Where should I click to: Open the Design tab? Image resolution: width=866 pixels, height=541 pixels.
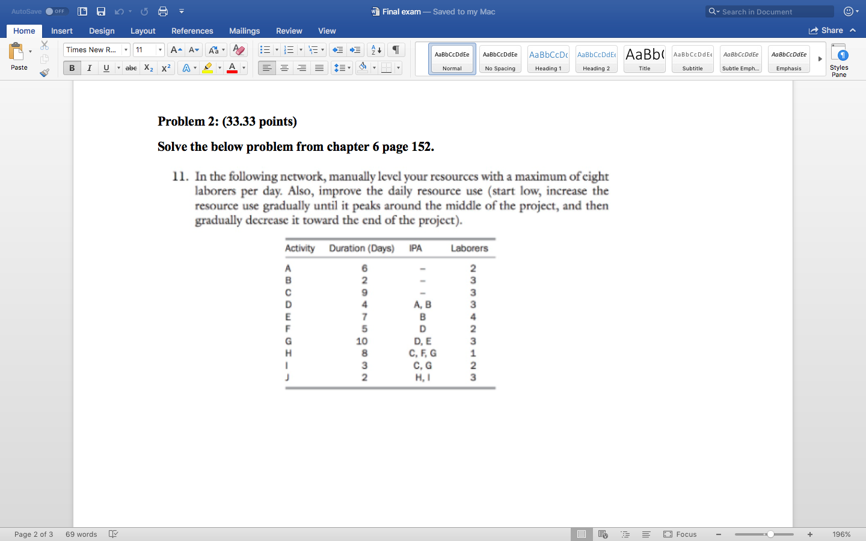click(x=102, y=31)
